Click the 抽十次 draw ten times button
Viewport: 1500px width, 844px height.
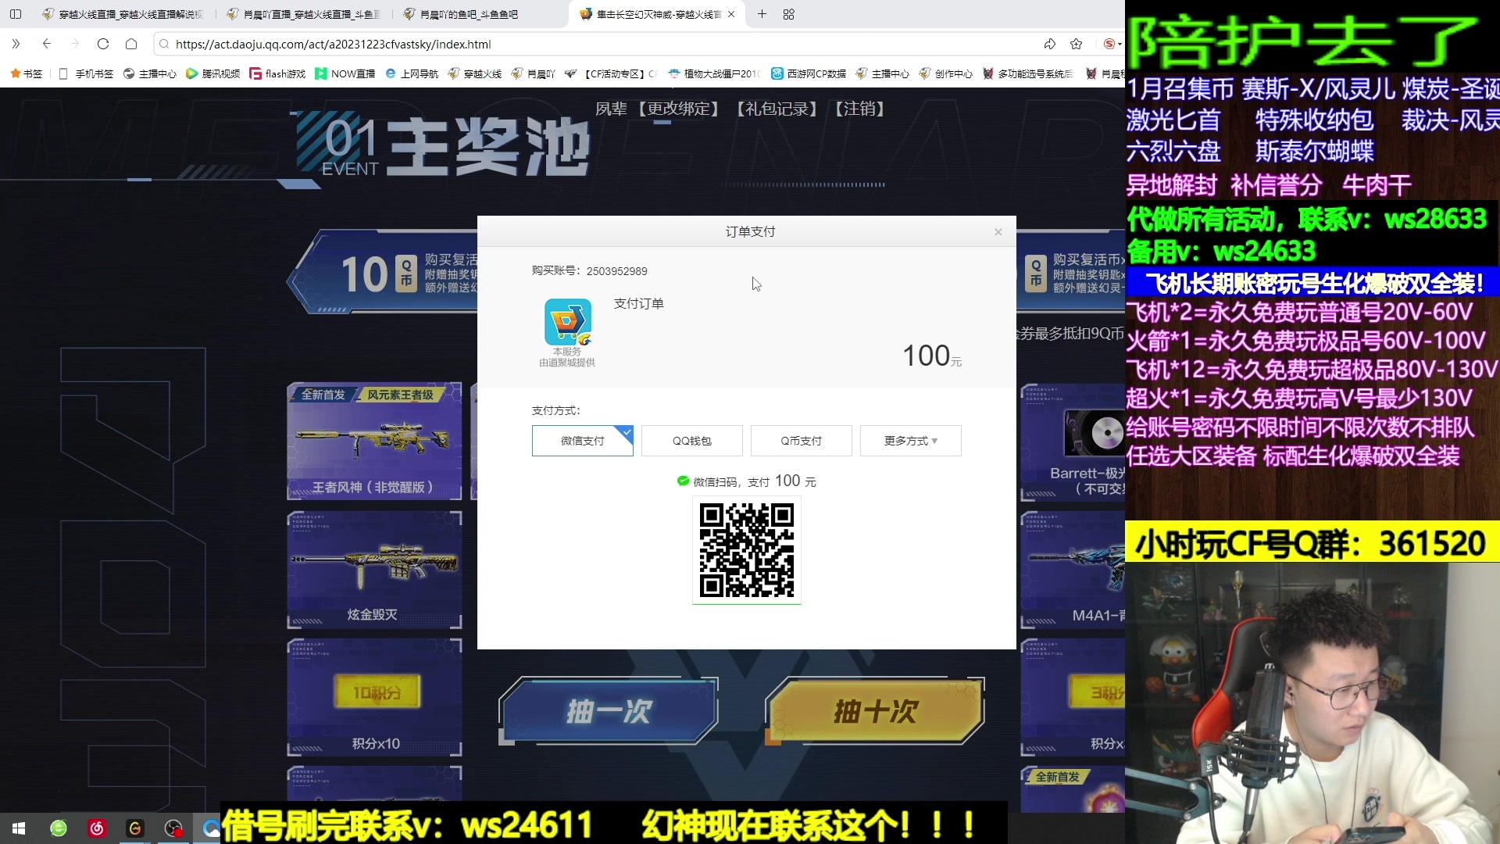pos(875,711)
